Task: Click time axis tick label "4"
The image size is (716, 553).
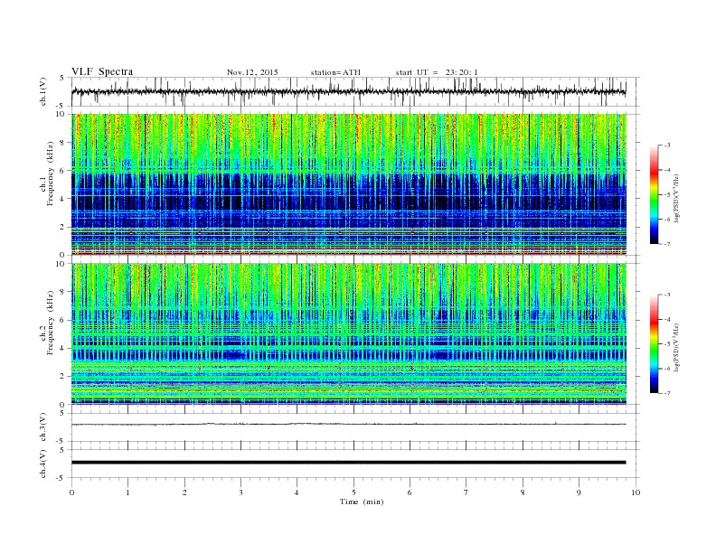Action: [297, 492]
